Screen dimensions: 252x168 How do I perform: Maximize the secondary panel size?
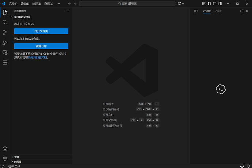242,11
